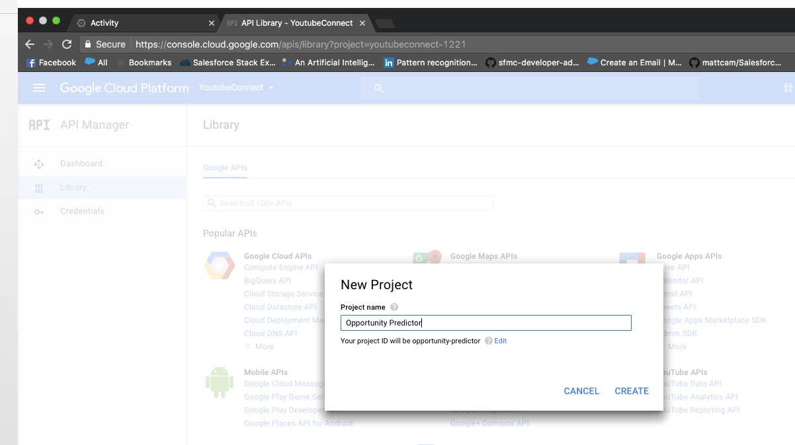The height and width of the screenshot is (445, 795).
Task: Close the API Library browser tab
Action: [362, 23]
